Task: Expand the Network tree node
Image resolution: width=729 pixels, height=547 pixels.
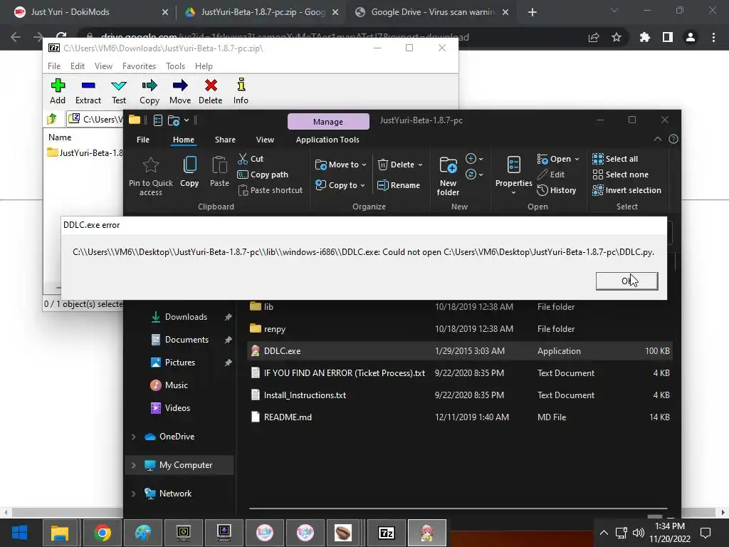Action: [x=133, y=494]
